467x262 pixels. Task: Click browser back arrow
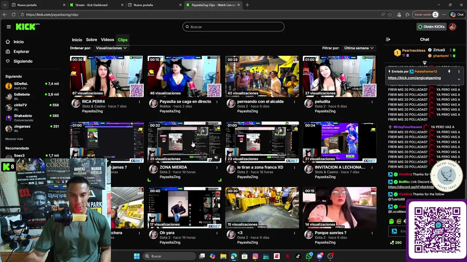pyautogui.click(x=5, y=15)
